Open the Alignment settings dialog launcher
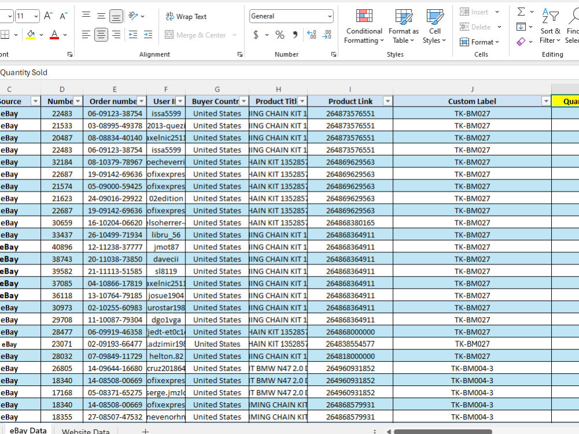The height and width of the screenshot is (434, 579). (x=240, y=54)
